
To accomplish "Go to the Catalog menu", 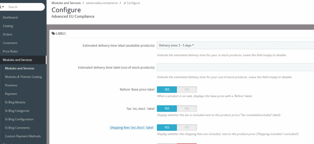I will [x=8, y=26].
